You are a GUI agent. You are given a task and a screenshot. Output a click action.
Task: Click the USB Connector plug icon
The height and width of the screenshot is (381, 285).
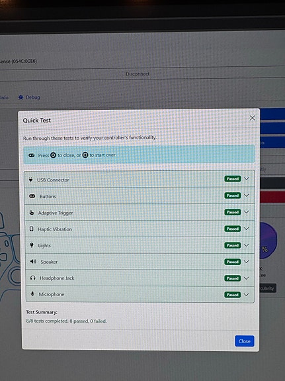click(x=30, y=180)
